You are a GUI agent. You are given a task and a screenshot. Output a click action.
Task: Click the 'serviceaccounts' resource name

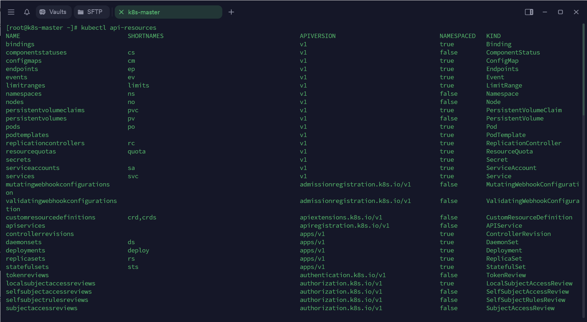click(x=33, y=168)
